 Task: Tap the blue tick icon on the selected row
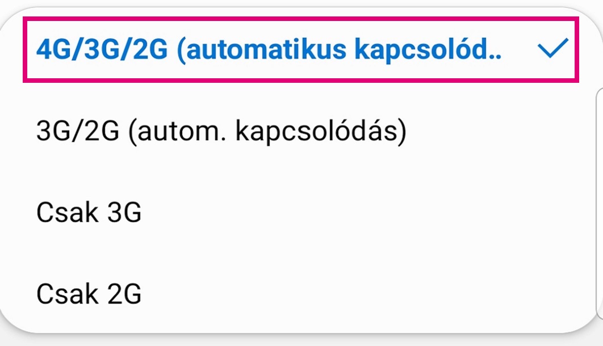pos(553,50)
